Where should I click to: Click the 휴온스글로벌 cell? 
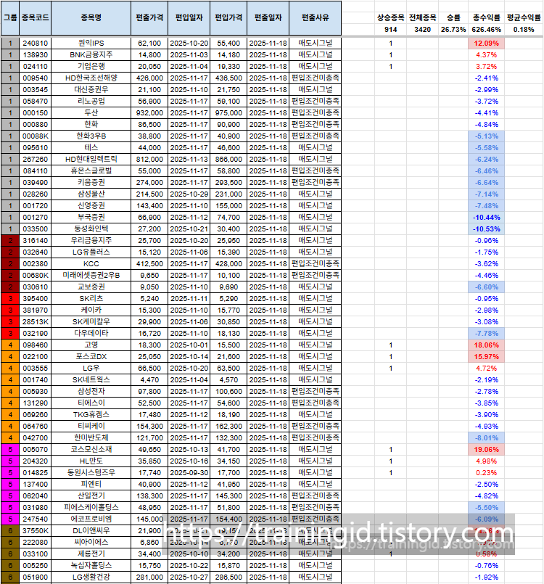click(91, 171)
